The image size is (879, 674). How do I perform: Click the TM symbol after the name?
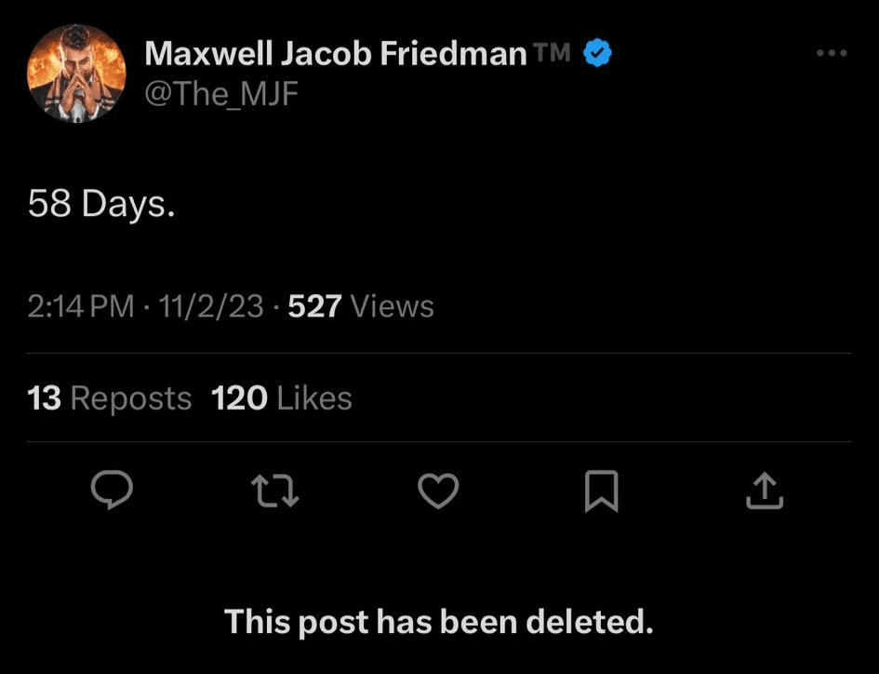click(x=553, y=53)
